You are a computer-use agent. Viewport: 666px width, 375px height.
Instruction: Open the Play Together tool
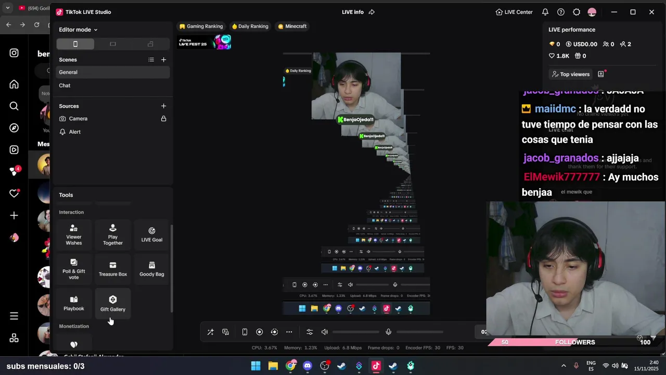click(113, 234)
